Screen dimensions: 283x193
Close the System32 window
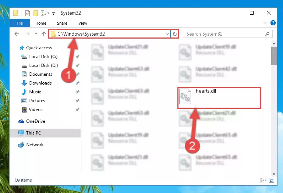269,13
